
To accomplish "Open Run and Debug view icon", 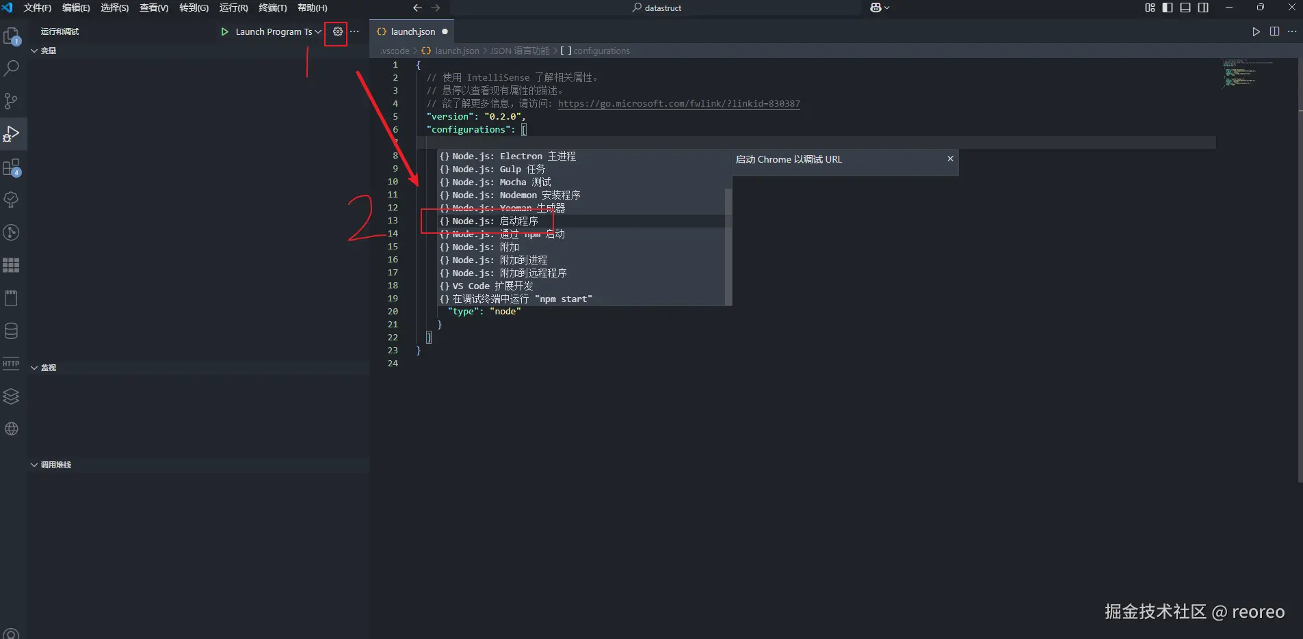I will coord(12,134).
